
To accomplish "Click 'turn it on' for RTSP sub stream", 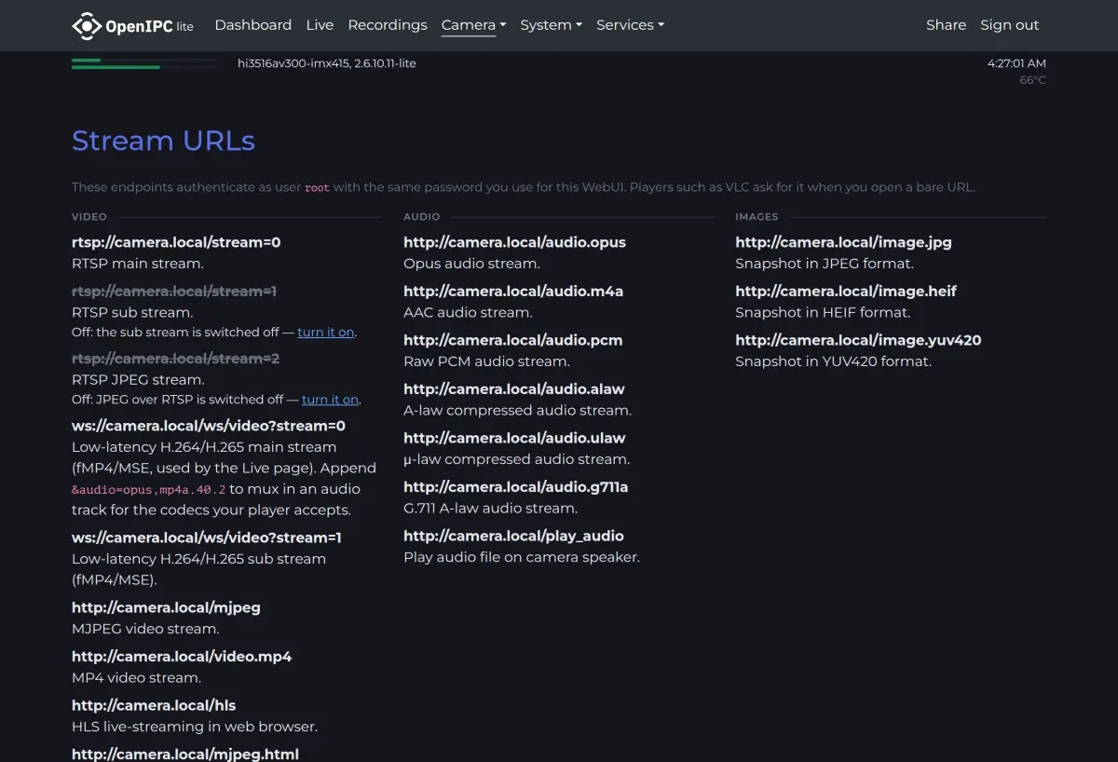I will (x=326, y=333).
